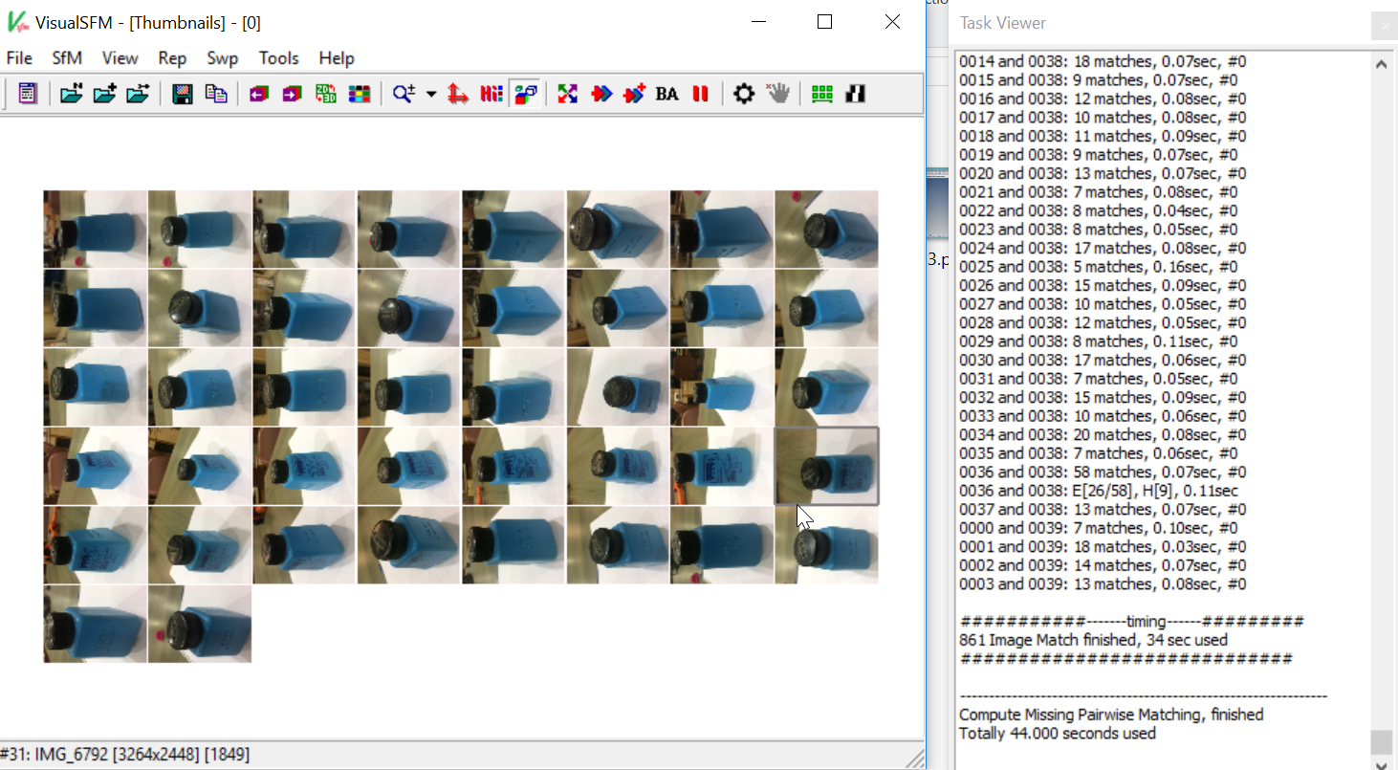Open the SfM menu

pyautogui.click(x=67, y=58)
